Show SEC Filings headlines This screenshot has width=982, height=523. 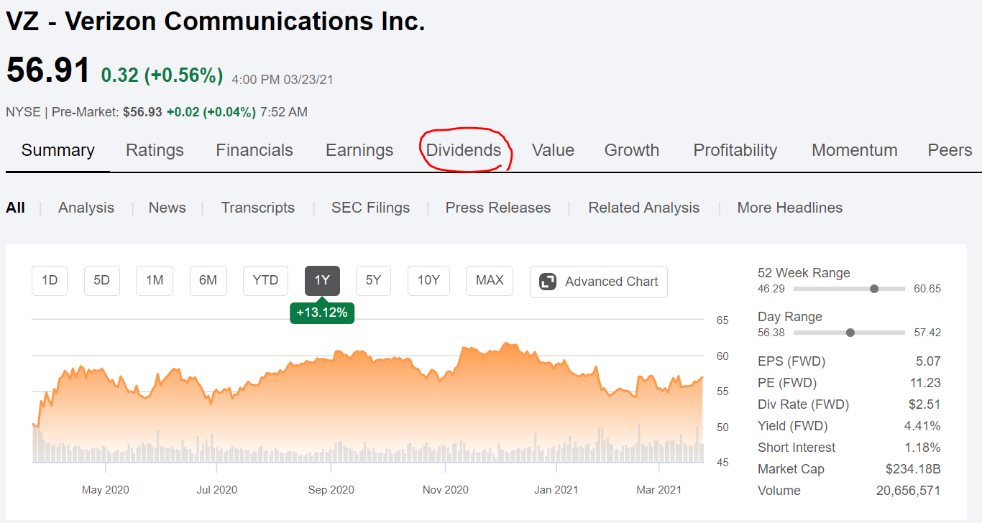(x=370, y=208)
